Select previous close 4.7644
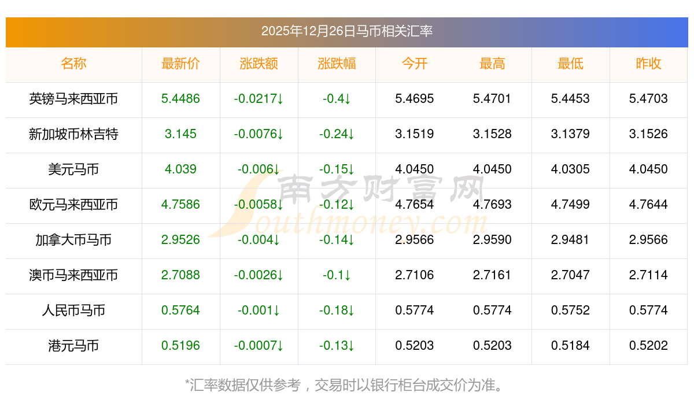The width and height of the screenshot is (694, 403). coord(648,205)
